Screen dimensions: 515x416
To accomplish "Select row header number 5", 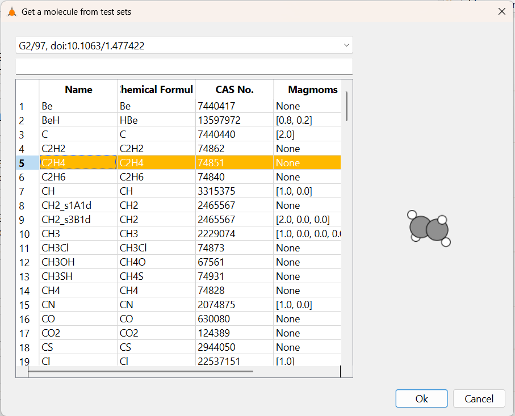I will pos(27,162).
